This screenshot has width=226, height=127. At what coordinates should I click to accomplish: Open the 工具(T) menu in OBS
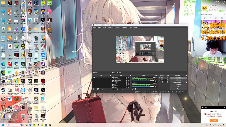(130, 27)
